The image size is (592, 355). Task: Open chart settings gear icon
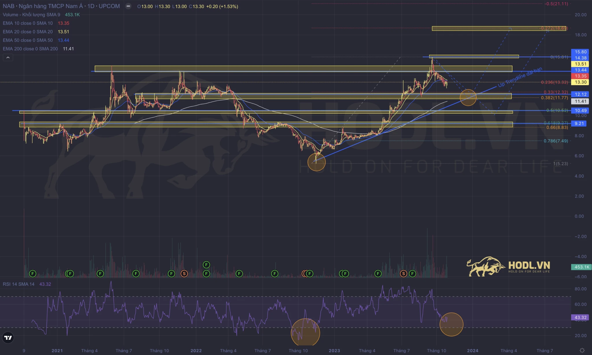tap(582, 350)
